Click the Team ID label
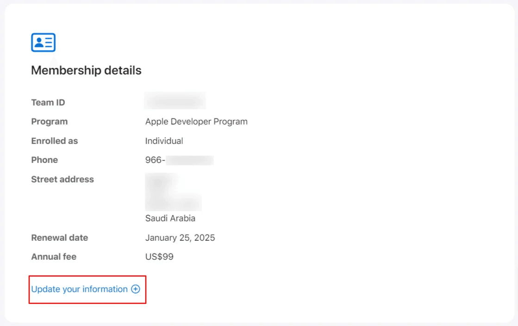 click(x=48, y=102)
